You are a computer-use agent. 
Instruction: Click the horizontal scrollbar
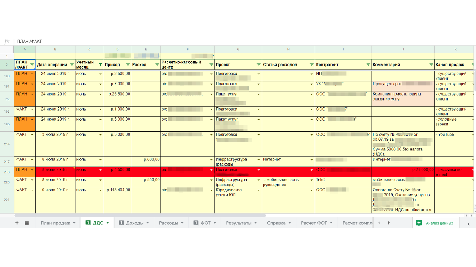click(x=140, y=216)
